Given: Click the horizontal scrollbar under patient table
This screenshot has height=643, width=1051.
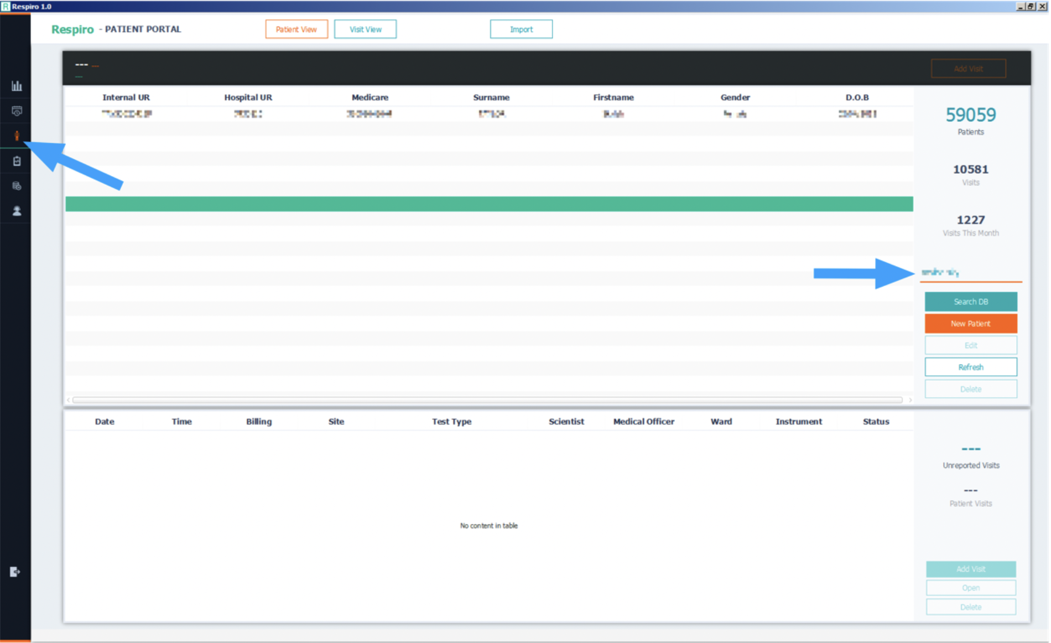Looking at the screenshot, I should [487, 400].
